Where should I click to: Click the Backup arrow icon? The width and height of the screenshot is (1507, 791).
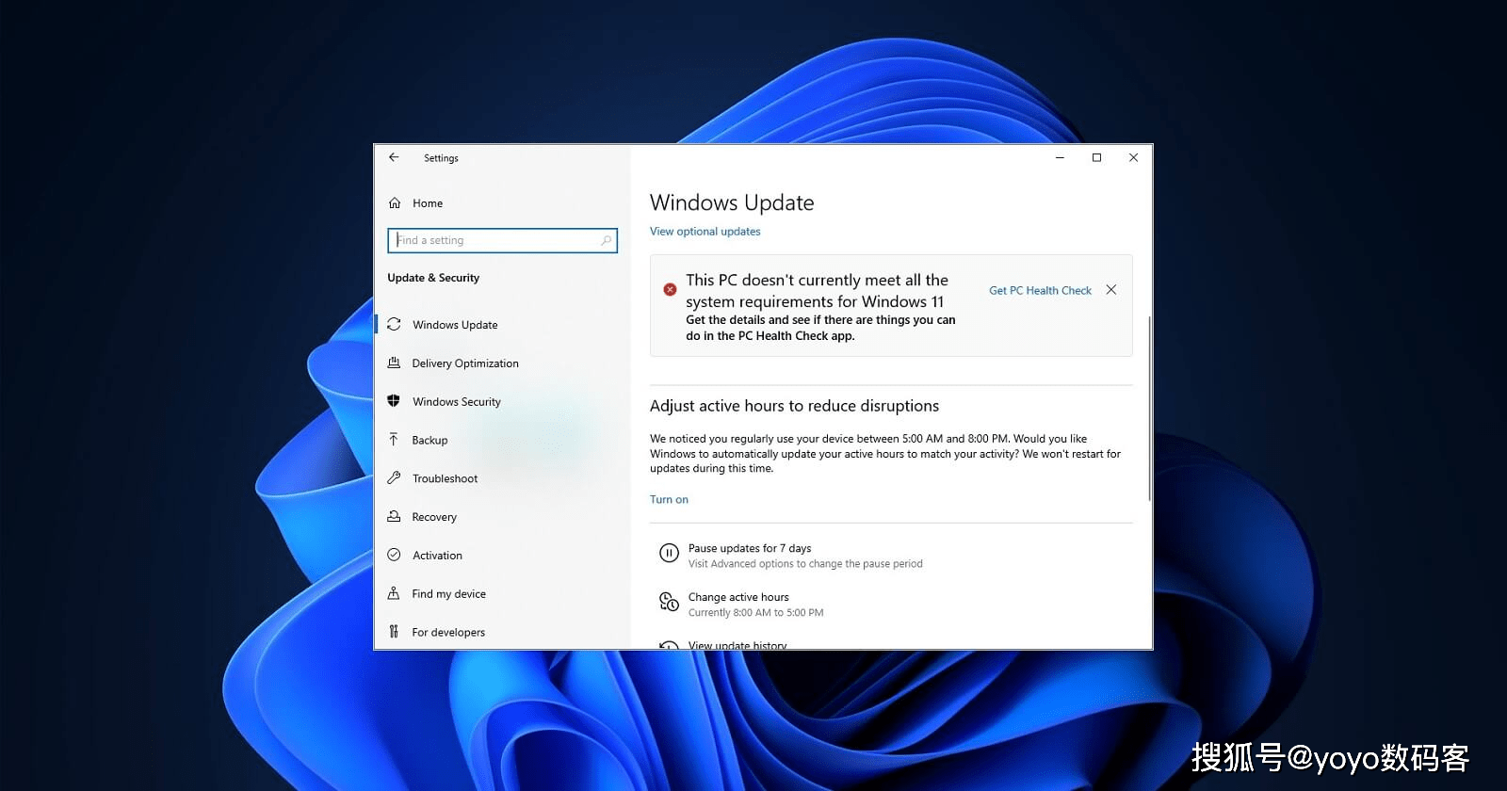pyautogui.click(x=394, y=440)
